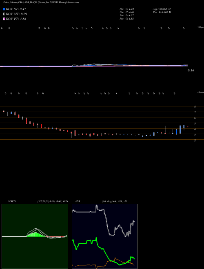Click the Pre L: 4.07 value

(x=127, y=15)
